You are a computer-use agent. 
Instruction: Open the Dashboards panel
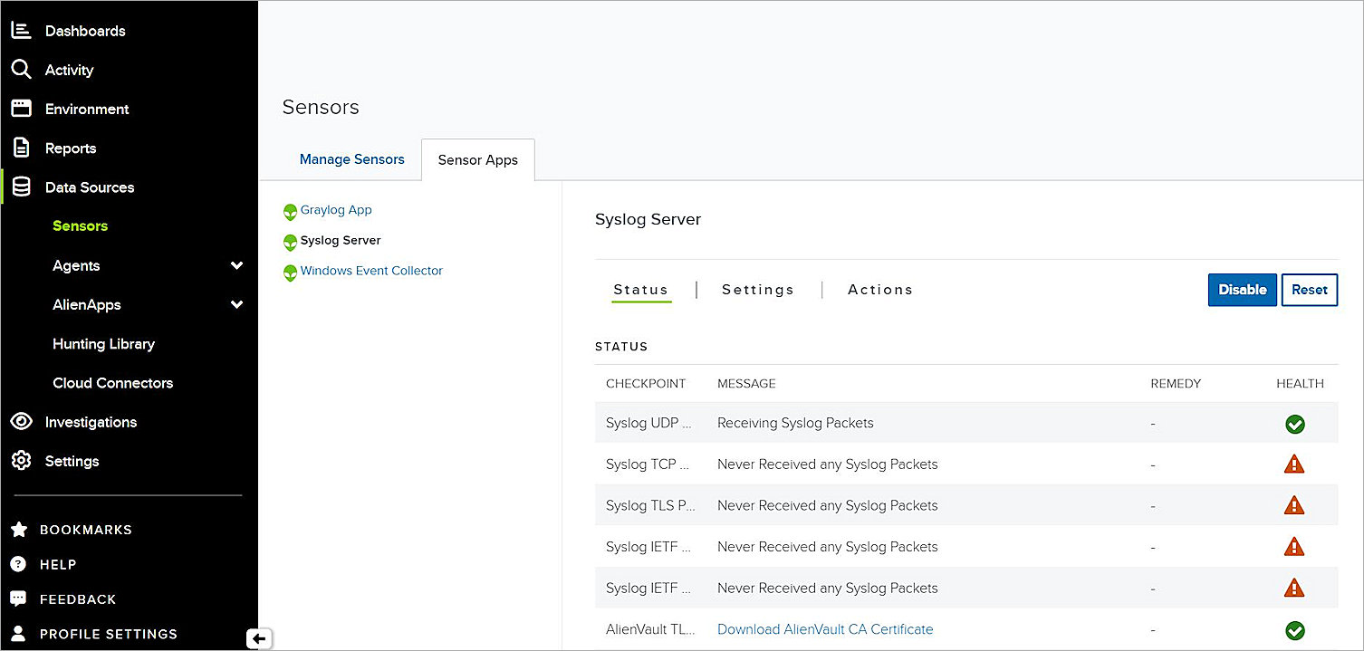click(84, 30)
